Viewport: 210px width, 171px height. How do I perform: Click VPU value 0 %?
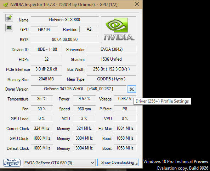(125, 118)
